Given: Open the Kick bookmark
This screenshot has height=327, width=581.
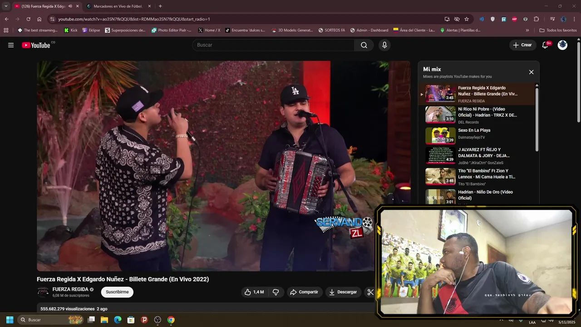Looking at the screenshot, I should [x=71, y=30].
